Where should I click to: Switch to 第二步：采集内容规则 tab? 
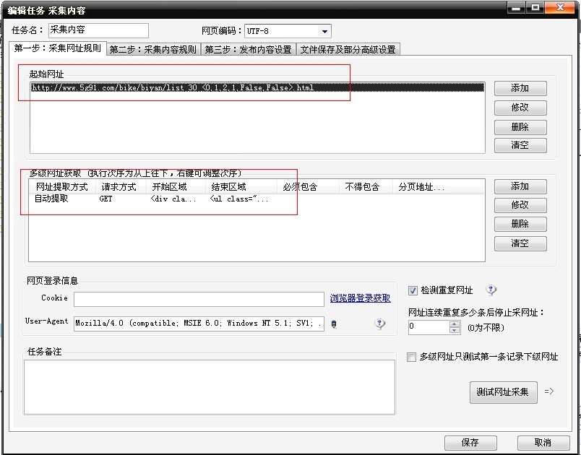[153, 49]
